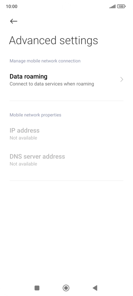The width and height of the screenshot is (133, 296).
Task: Tap the divider line below DNS server address
Action: tap(66, 181)
